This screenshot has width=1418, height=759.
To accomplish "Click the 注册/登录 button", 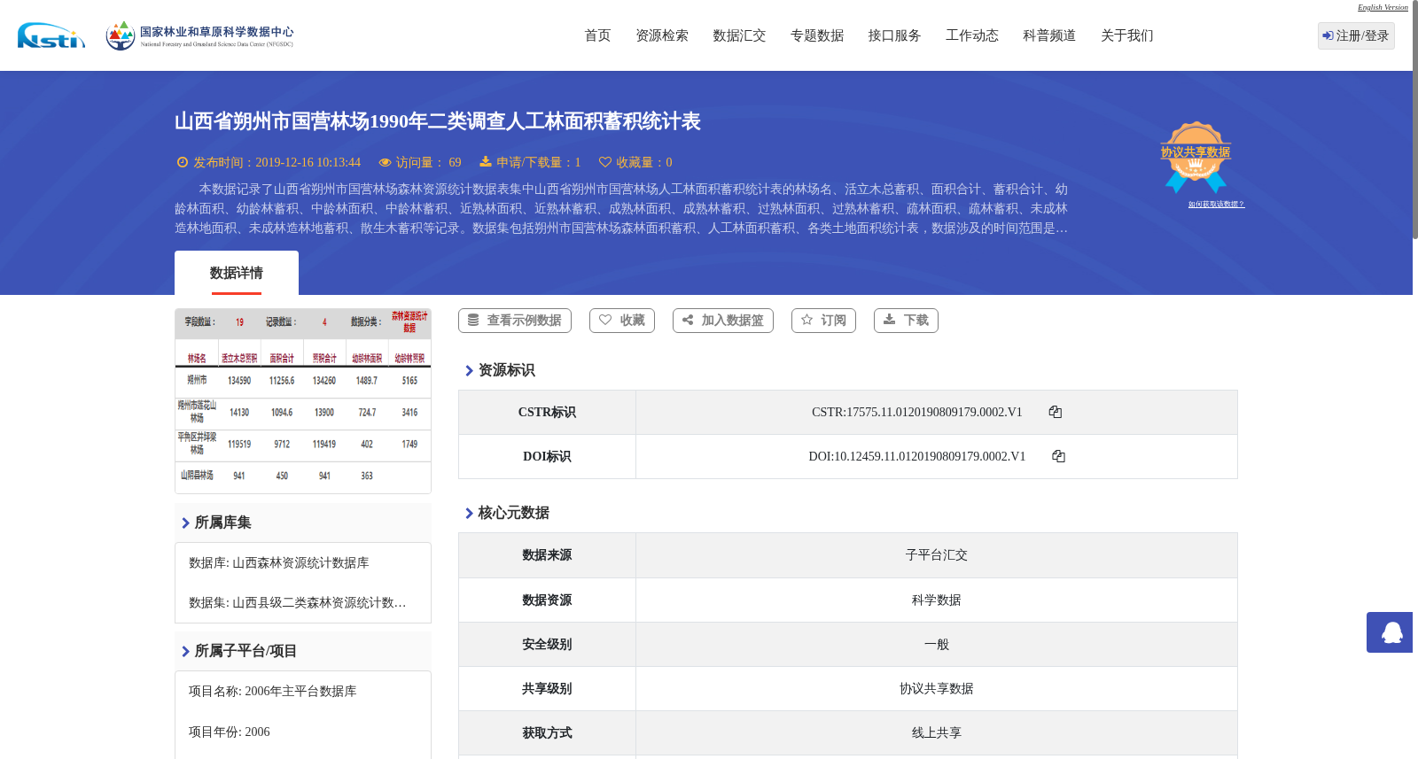I will coord(1356,35).
